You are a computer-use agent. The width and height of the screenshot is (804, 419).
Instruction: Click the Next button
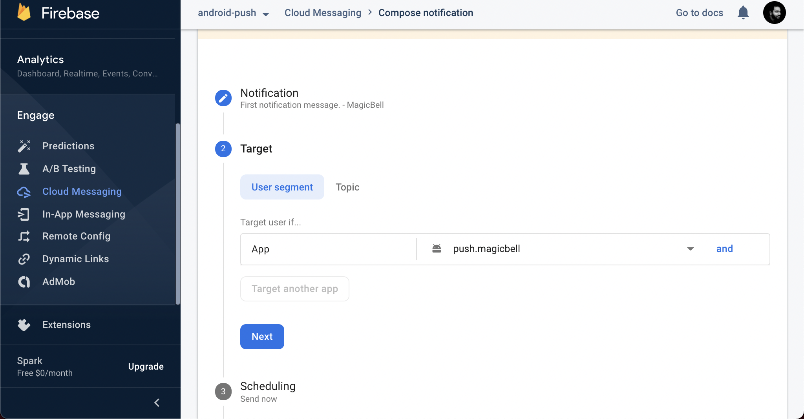pyautogui.click(x=261, y=336)
